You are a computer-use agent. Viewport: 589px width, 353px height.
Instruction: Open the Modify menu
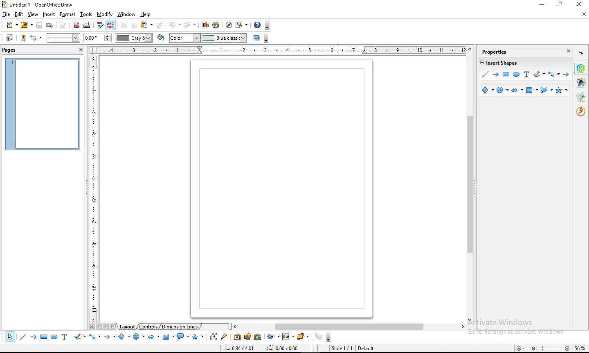coord(104,14)
